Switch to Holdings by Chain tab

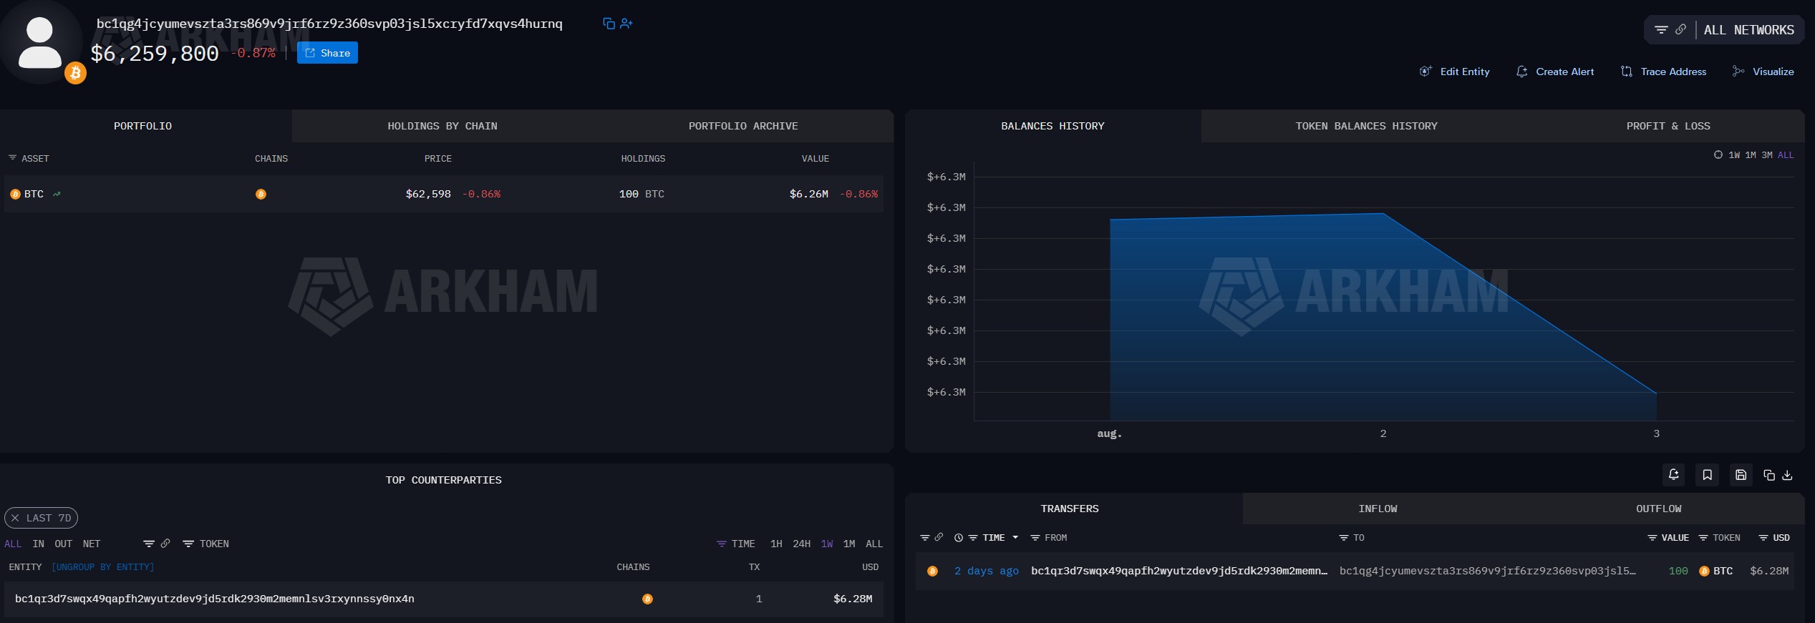click(442, 126)
